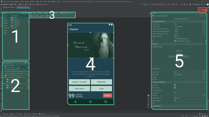209x117 pixels.
Task: Open the Profile app gauge icon
Action: point(182,4)
